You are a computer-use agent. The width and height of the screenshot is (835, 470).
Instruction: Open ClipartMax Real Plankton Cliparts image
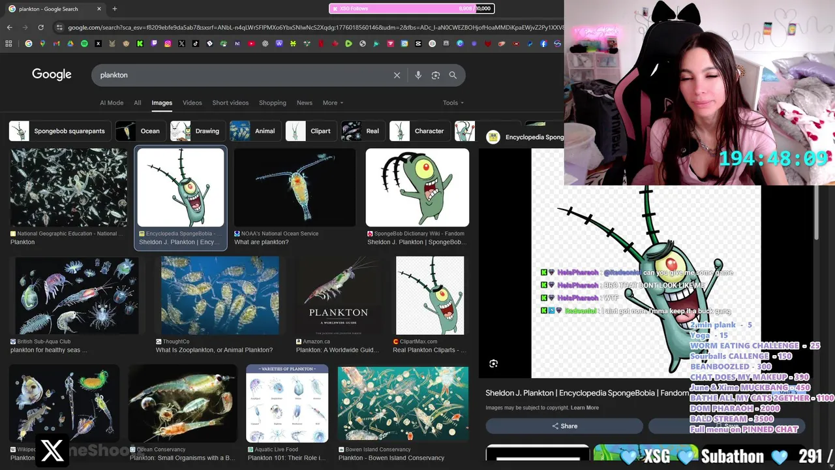[x=430, y=295]
